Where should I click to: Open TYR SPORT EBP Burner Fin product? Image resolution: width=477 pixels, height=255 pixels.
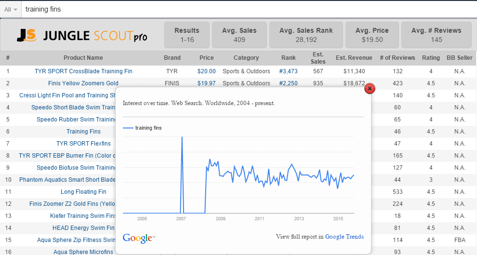click(x=67, y=156)
